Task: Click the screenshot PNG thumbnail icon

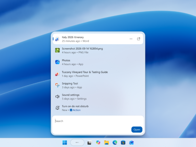Action: click(57, 50)
